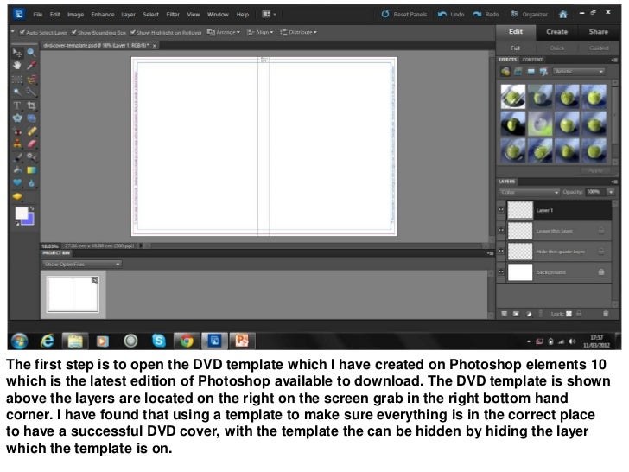Viewport: 629px width, 472px height.
Task: Switch to the Share tab
Action: pyautogui.click(x=599, y=32)
